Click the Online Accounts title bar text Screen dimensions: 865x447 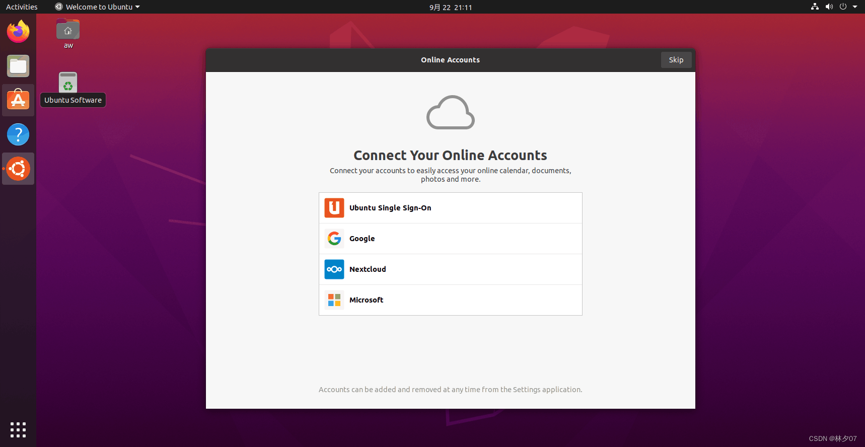pos(451,60)
